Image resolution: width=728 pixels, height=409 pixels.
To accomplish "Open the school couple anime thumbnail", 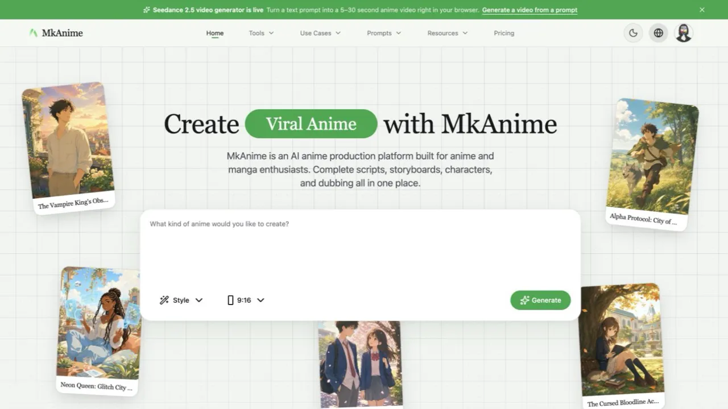I will point(359,365).
